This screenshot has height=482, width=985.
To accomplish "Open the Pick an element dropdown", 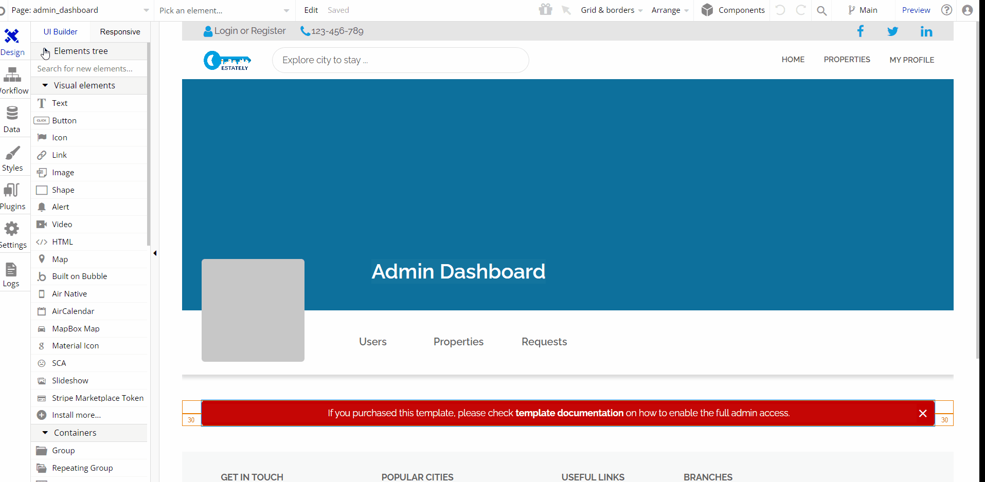I will point(224,10).
